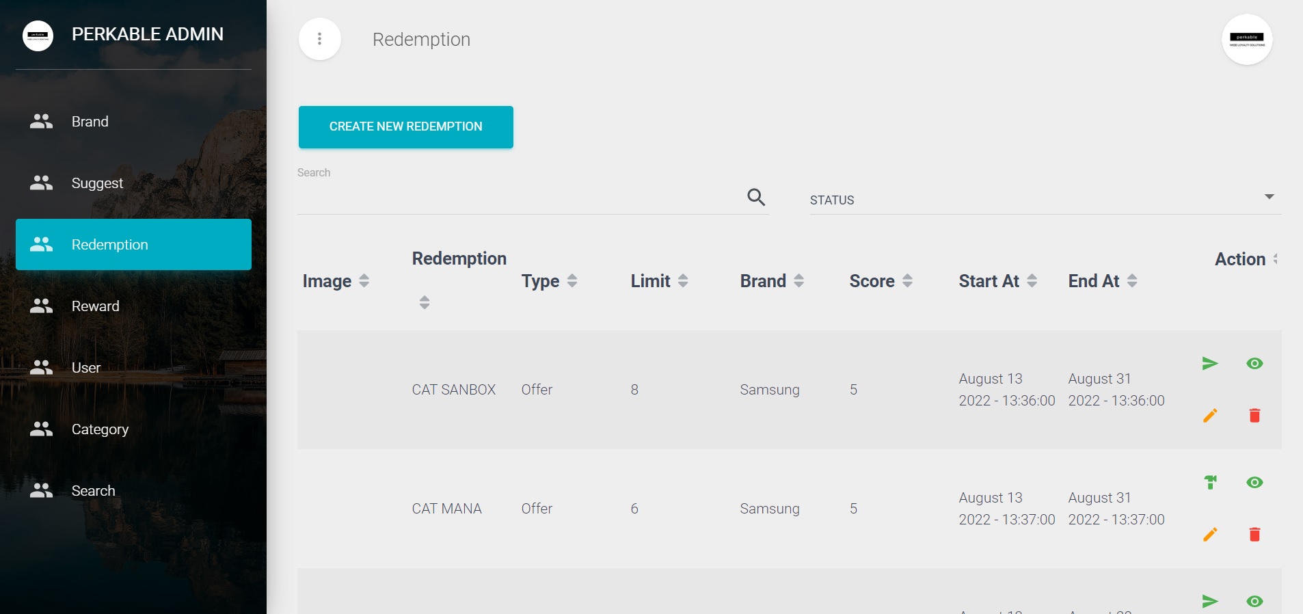Click the Perkable profile avatar at top right

(x=1246, y=39)
